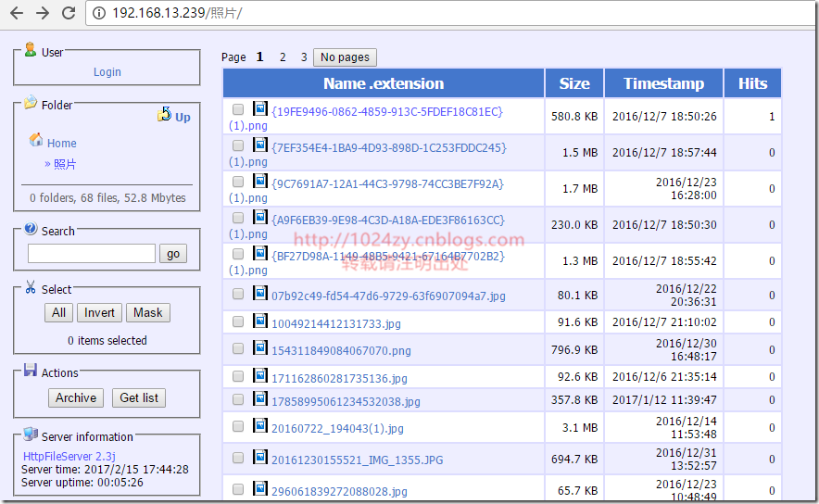Click image icon of {A9F6EB39-9E98 file

coord(259,217)
